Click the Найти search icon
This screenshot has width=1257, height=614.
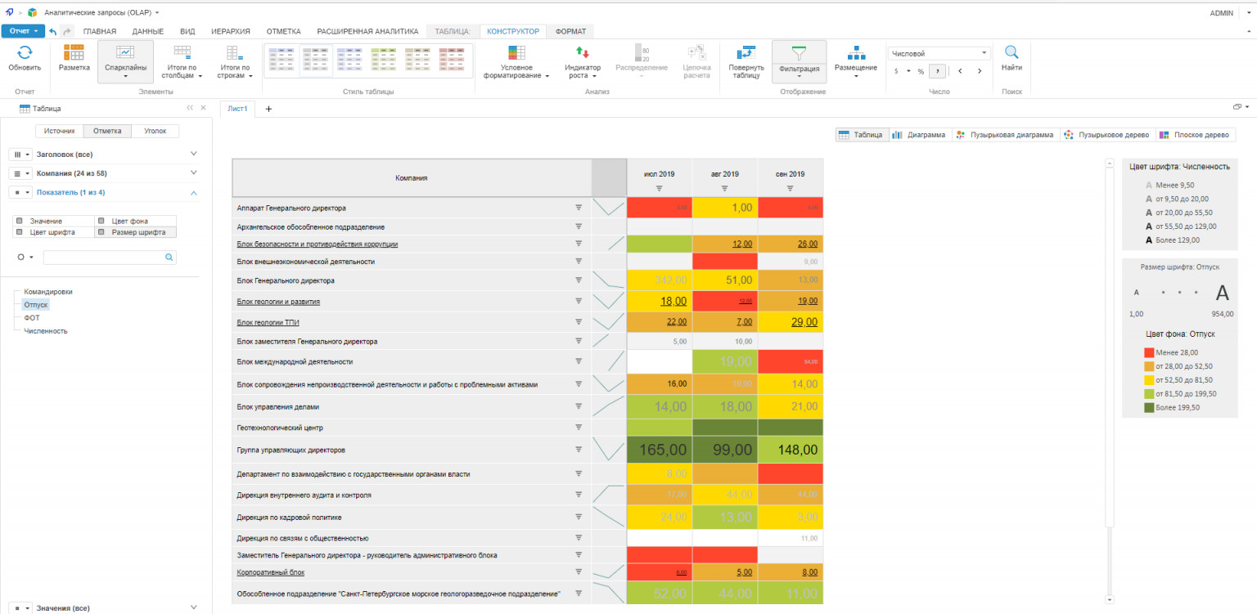click(x=1011, y=52)
